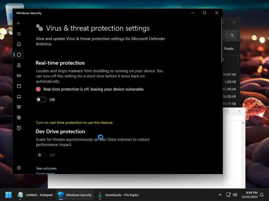Close the File Explorer window behind
Screen dimensions: 269x201
point(234,23)
